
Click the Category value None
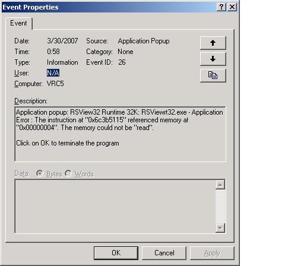coord(125,52)
